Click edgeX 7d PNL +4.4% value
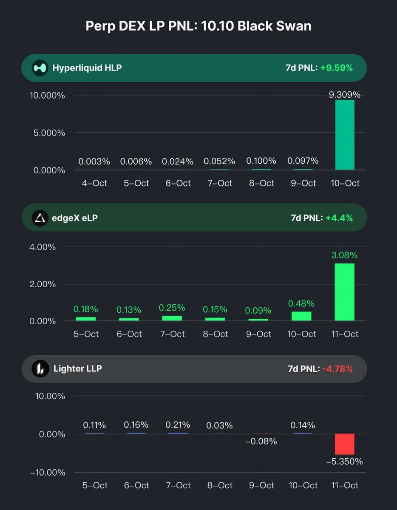Image resolution: width=397 pixels, height=510 pixels. 339,218
